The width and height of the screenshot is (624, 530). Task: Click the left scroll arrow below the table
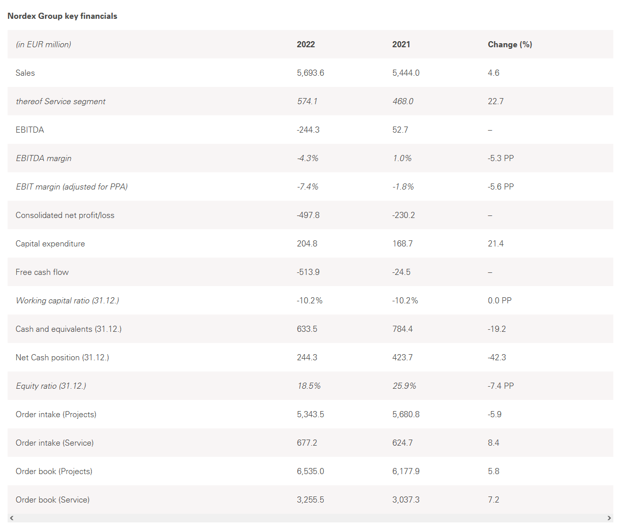[12, 518]
